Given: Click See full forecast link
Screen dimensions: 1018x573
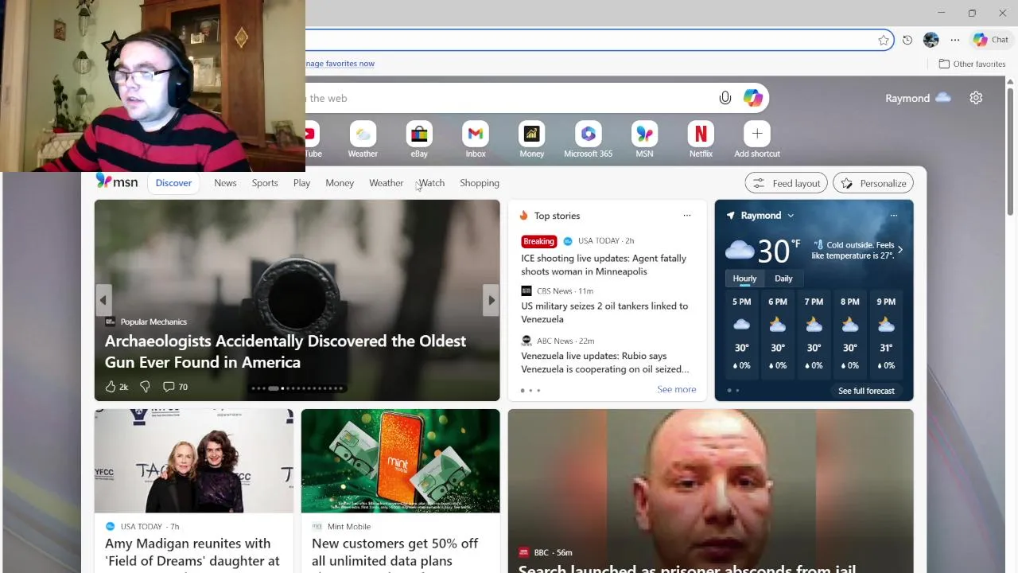Looking at the screenshot, I should tap(866, 391).
